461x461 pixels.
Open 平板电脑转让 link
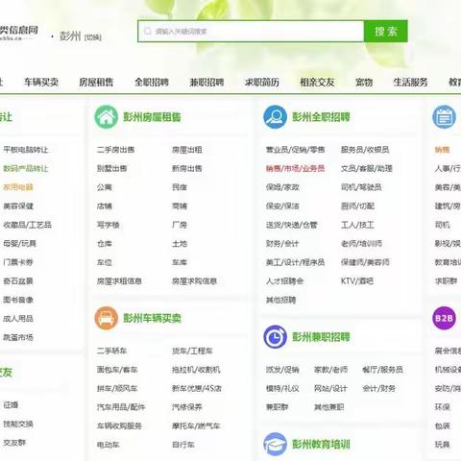pos(26,150)
